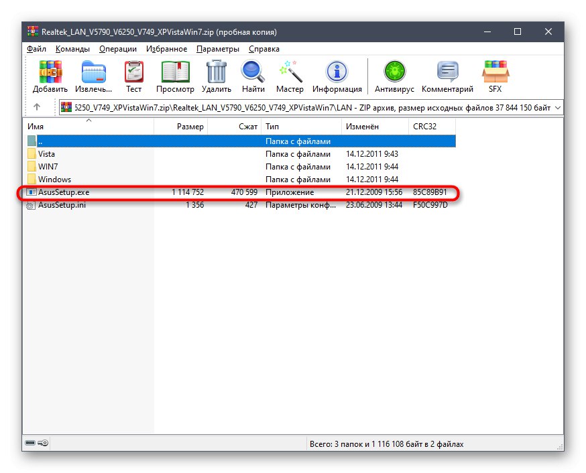Sort by Изменён column header
Viewport: 586px width, 473px height.
pyautogui.click(x=375, y=126)
